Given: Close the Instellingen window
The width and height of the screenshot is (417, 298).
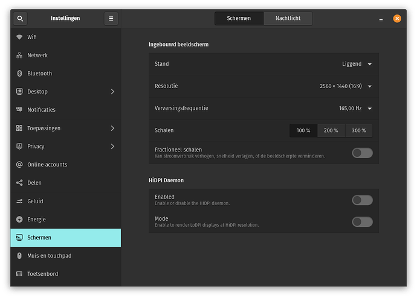Looking at the screenshot, I should pyautogui.click(x=397, y=18).
